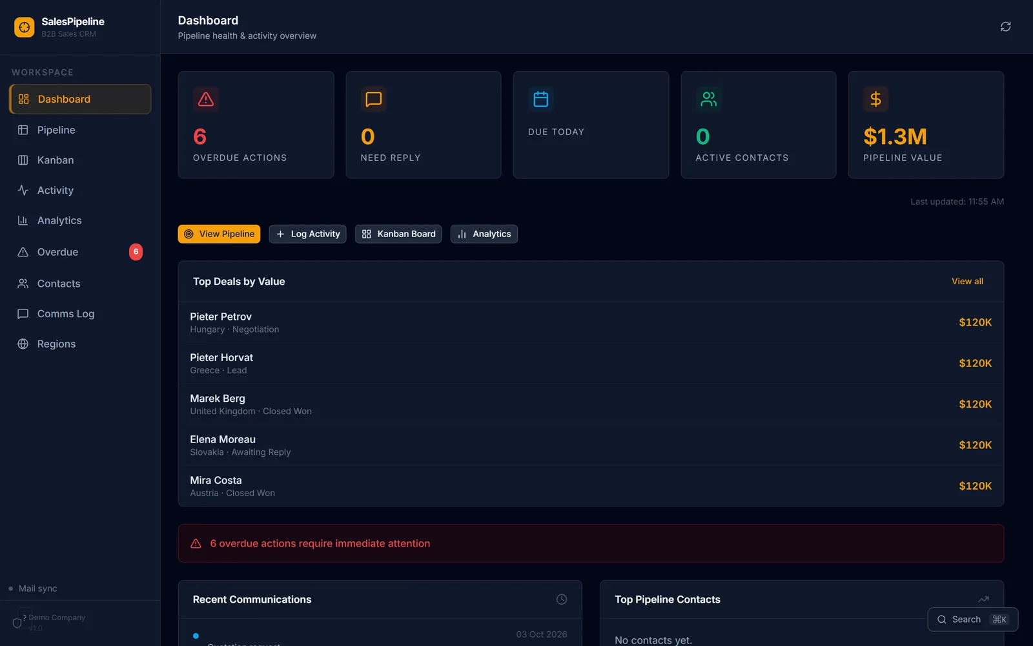Click the Log Activity button
This screenshot has width=1033, height=646.
click(x=307, y=234)
